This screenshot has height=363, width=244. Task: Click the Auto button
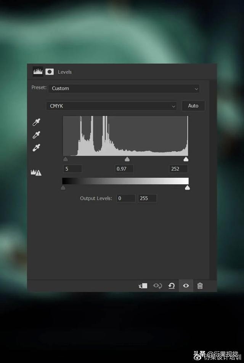pyautogui.click(x=193, y=106)
